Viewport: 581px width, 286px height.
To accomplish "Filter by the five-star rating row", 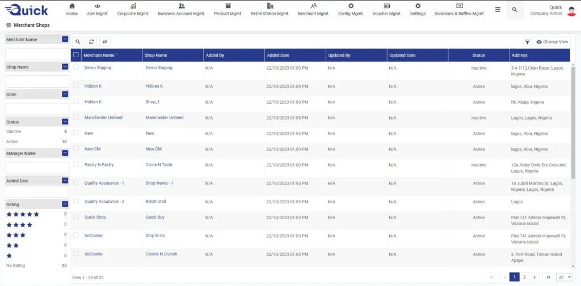I will (x=23, y=214).
